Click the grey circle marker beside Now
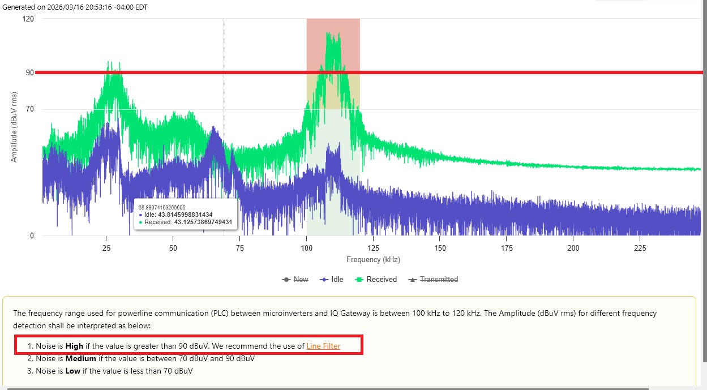707x390 pixels. [x=286, y=280]
